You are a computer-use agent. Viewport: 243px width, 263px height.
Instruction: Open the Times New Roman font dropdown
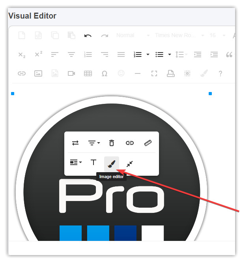click(179, 36)
